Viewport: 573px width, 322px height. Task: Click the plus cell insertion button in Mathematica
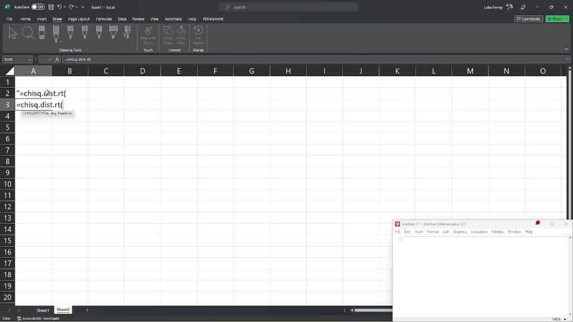(x=400, y=238)
